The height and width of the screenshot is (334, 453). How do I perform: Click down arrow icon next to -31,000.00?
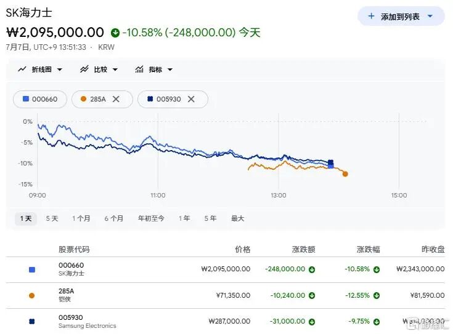(312, 322)
